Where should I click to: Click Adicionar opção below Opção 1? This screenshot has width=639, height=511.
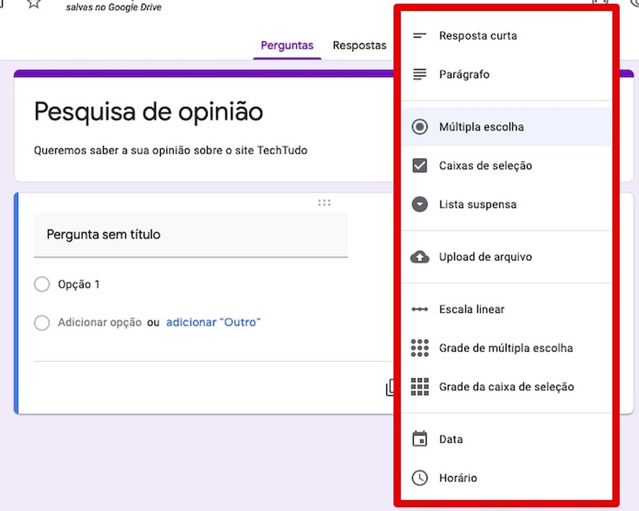[100, 322]
